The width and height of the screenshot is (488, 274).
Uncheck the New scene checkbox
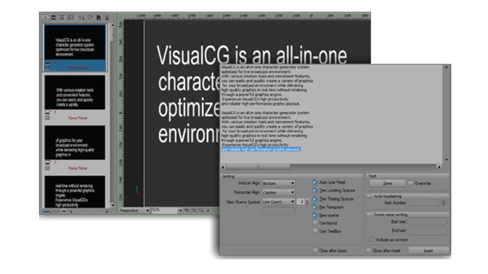pos(315,215)
